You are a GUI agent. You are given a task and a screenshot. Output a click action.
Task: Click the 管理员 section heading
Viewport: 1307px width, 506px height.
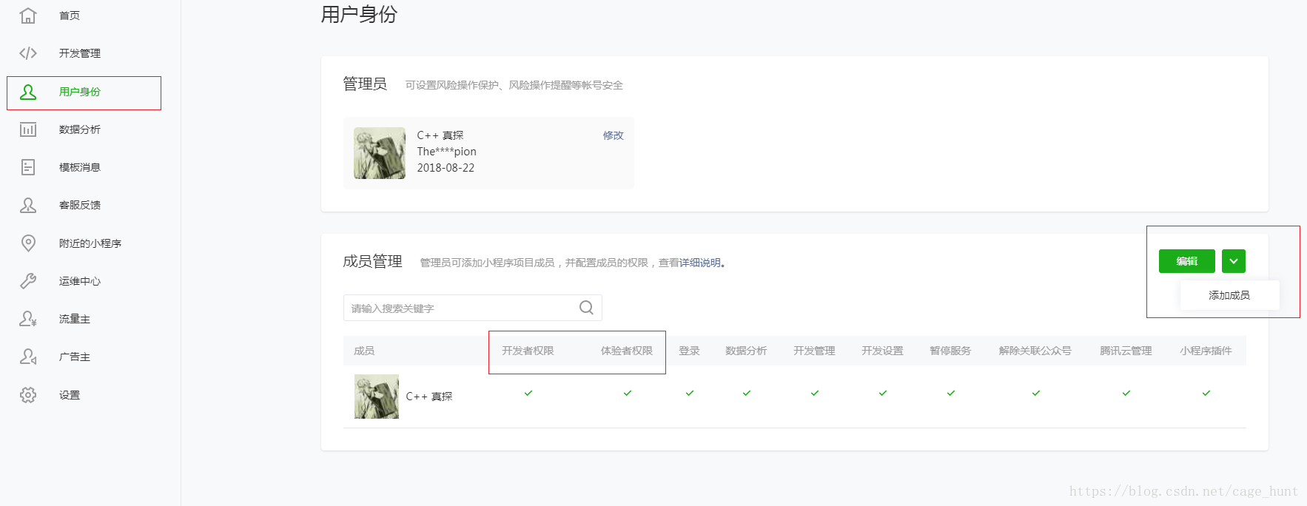click(x=365, y=84)
